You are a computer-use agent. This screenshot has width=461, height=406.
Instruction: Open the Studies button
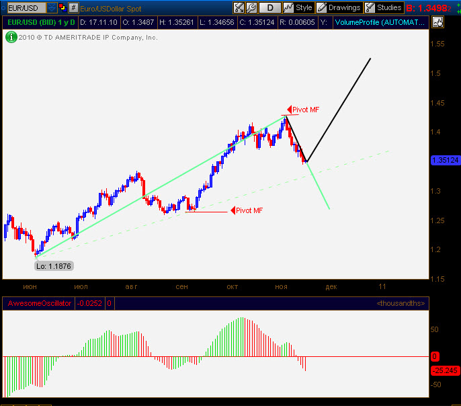[384, 8]
